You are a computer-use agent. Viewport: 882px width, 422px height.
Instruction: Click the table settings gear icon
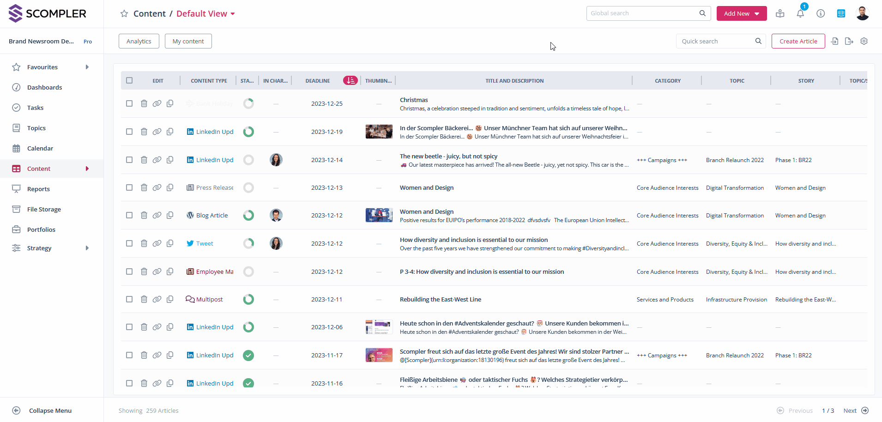(x=864, y=41)
